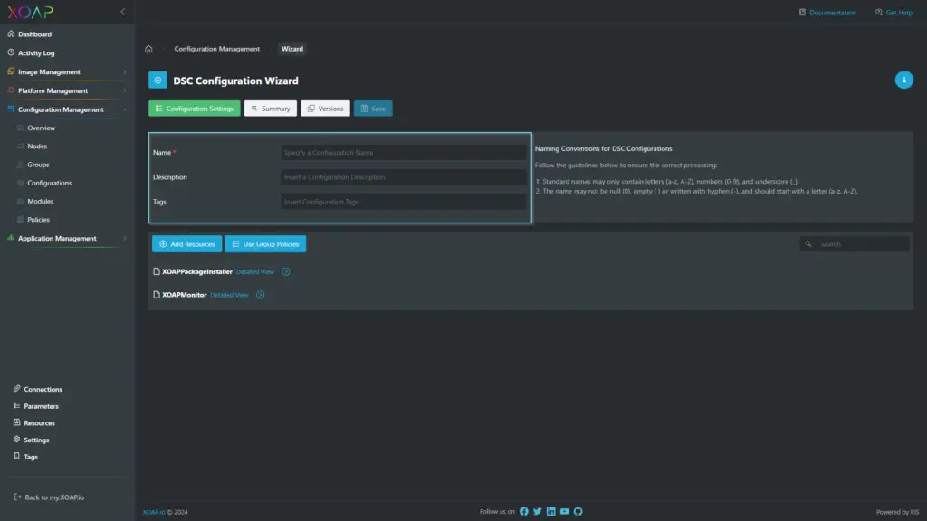Open Application Management section

pyautogui.click(x=57, y=239)
